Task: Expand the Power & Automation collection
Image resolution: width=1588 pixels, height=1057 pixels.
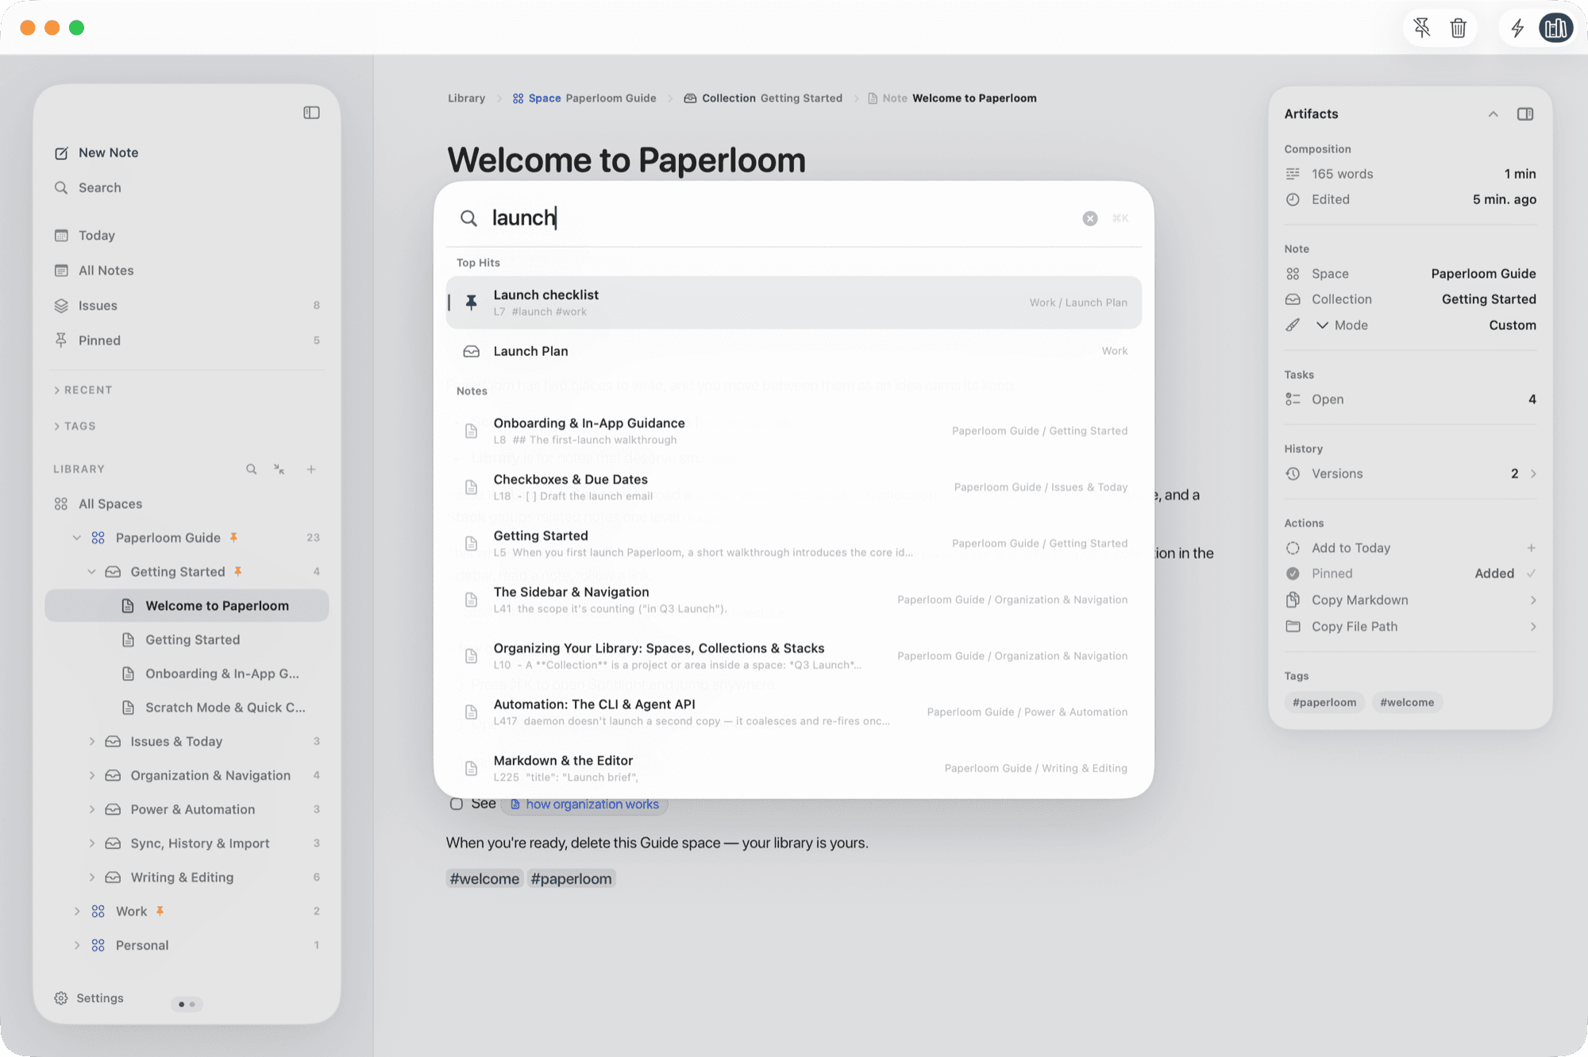Action: 91,809
